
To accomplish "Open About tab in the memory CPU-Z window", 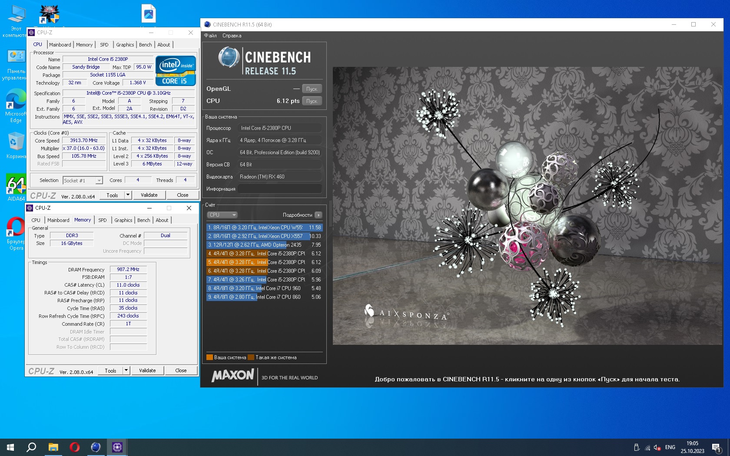I will [162, 220].
